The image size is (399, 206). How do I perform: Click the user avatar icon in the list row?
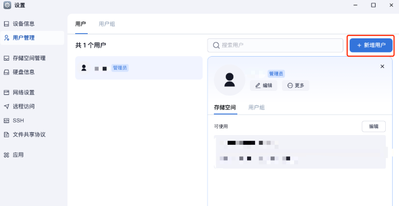[x=84, y=68]
